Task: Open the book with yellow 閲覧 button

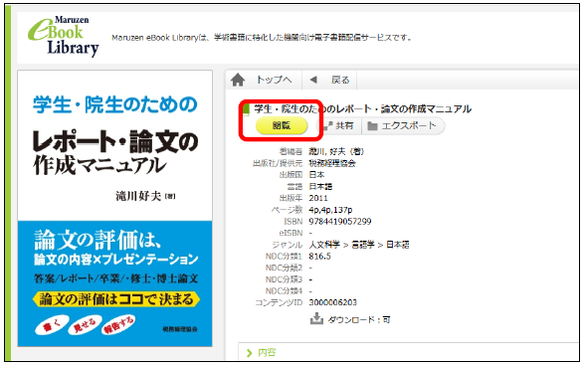Action: (282, 125)
